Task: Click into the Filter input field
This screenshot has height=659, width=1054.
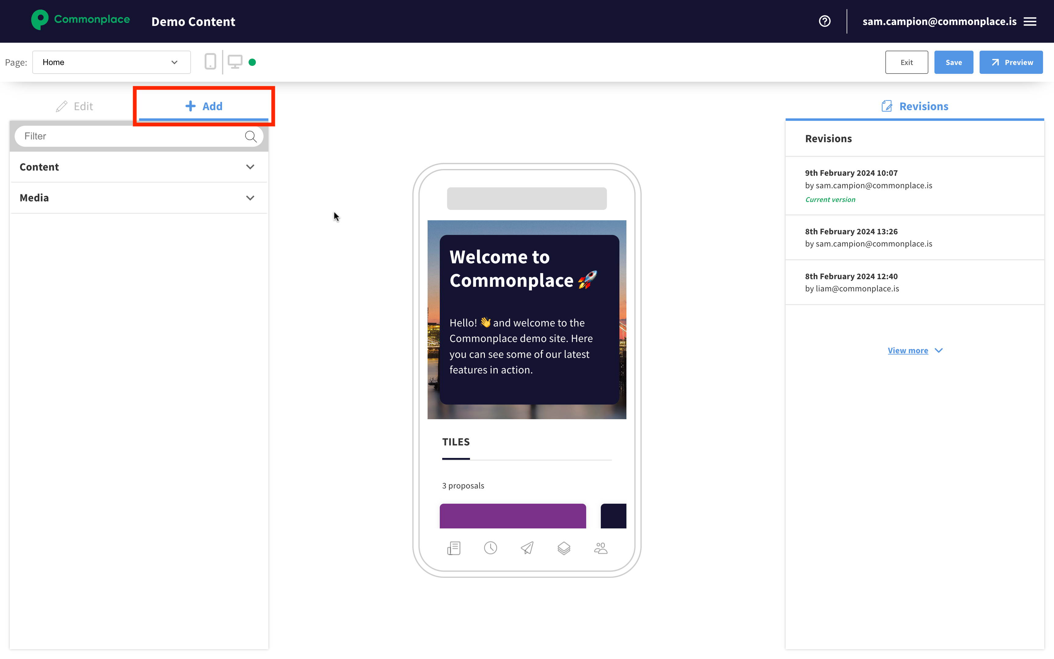Action: click(x=131, y=136)
